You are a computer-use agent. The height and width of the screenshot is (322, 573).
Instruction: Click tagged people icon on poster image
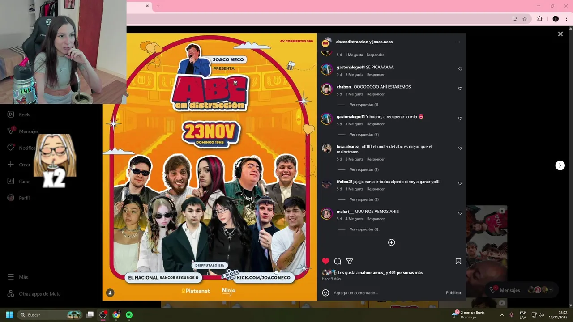(x=110, y=293)
